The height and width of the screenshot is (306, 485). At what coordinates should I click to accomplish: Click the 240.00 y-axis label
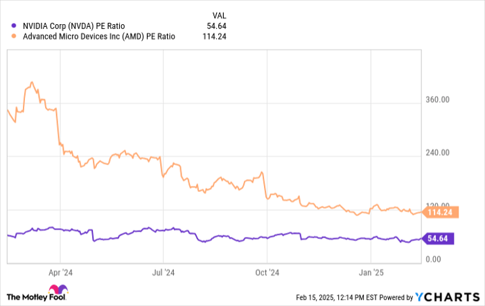tap(436, 153)
